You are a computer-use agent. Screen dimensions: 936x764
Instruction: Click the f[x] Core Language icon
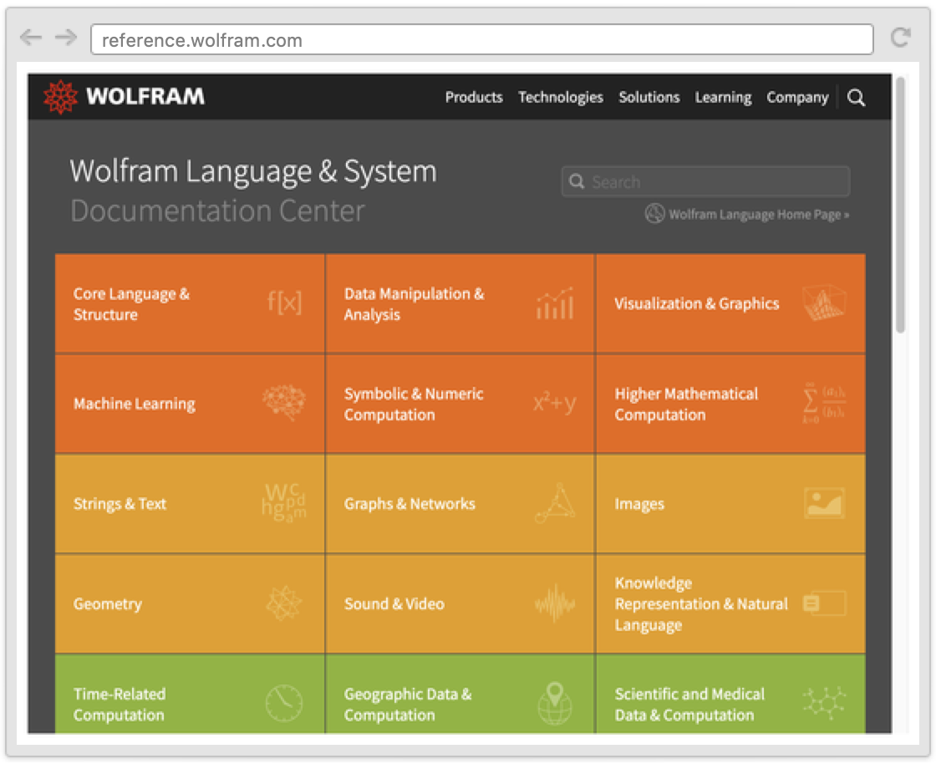pos(284,303)
